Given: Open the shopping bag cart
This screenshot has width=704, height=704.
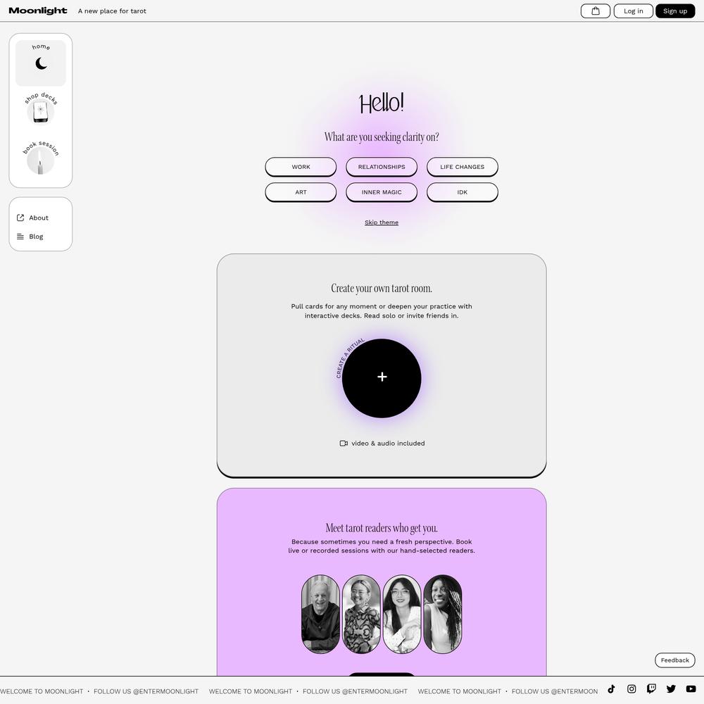Looking at the screenshot, I should click(x=596, y=11).
